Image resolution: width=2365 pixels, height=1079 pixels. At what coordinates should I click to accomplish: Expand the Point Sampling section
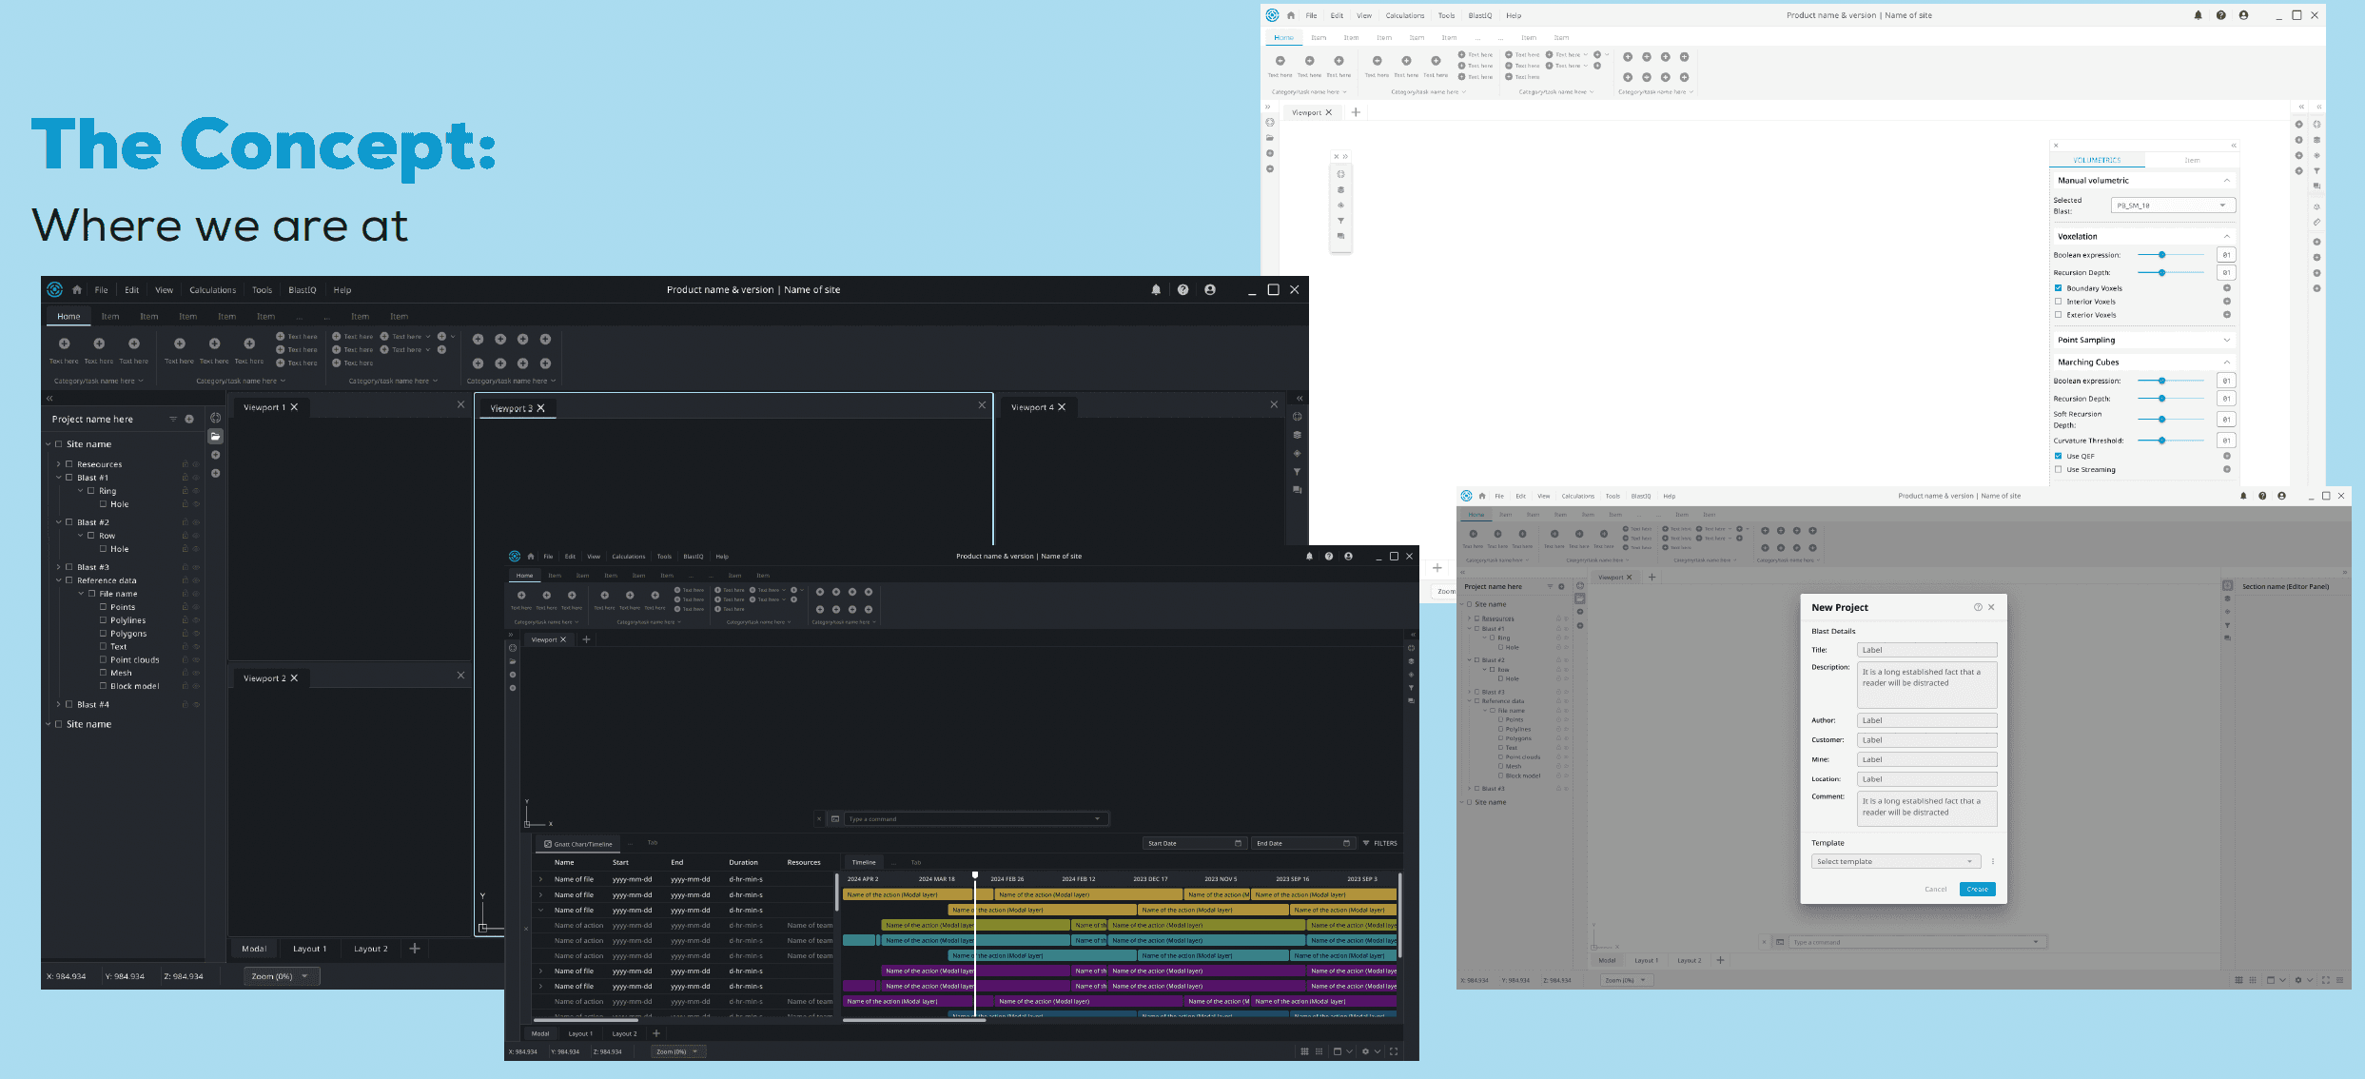(2226, 340)
